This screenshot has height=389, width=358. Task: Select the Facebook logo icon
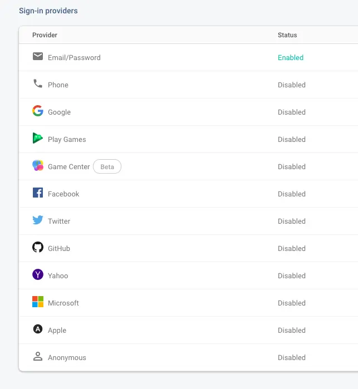pyautogui.click(x=38, y=193)
